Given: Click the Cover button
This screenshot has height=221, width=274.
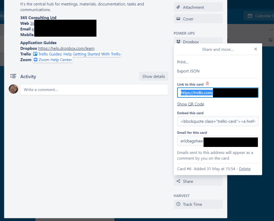Looking at the screenshot, I should pyautogui.click(x=198, y=19).
